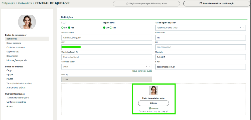Click into the E-mail input field
251x120 pixels.
click(x=200, y=67)
